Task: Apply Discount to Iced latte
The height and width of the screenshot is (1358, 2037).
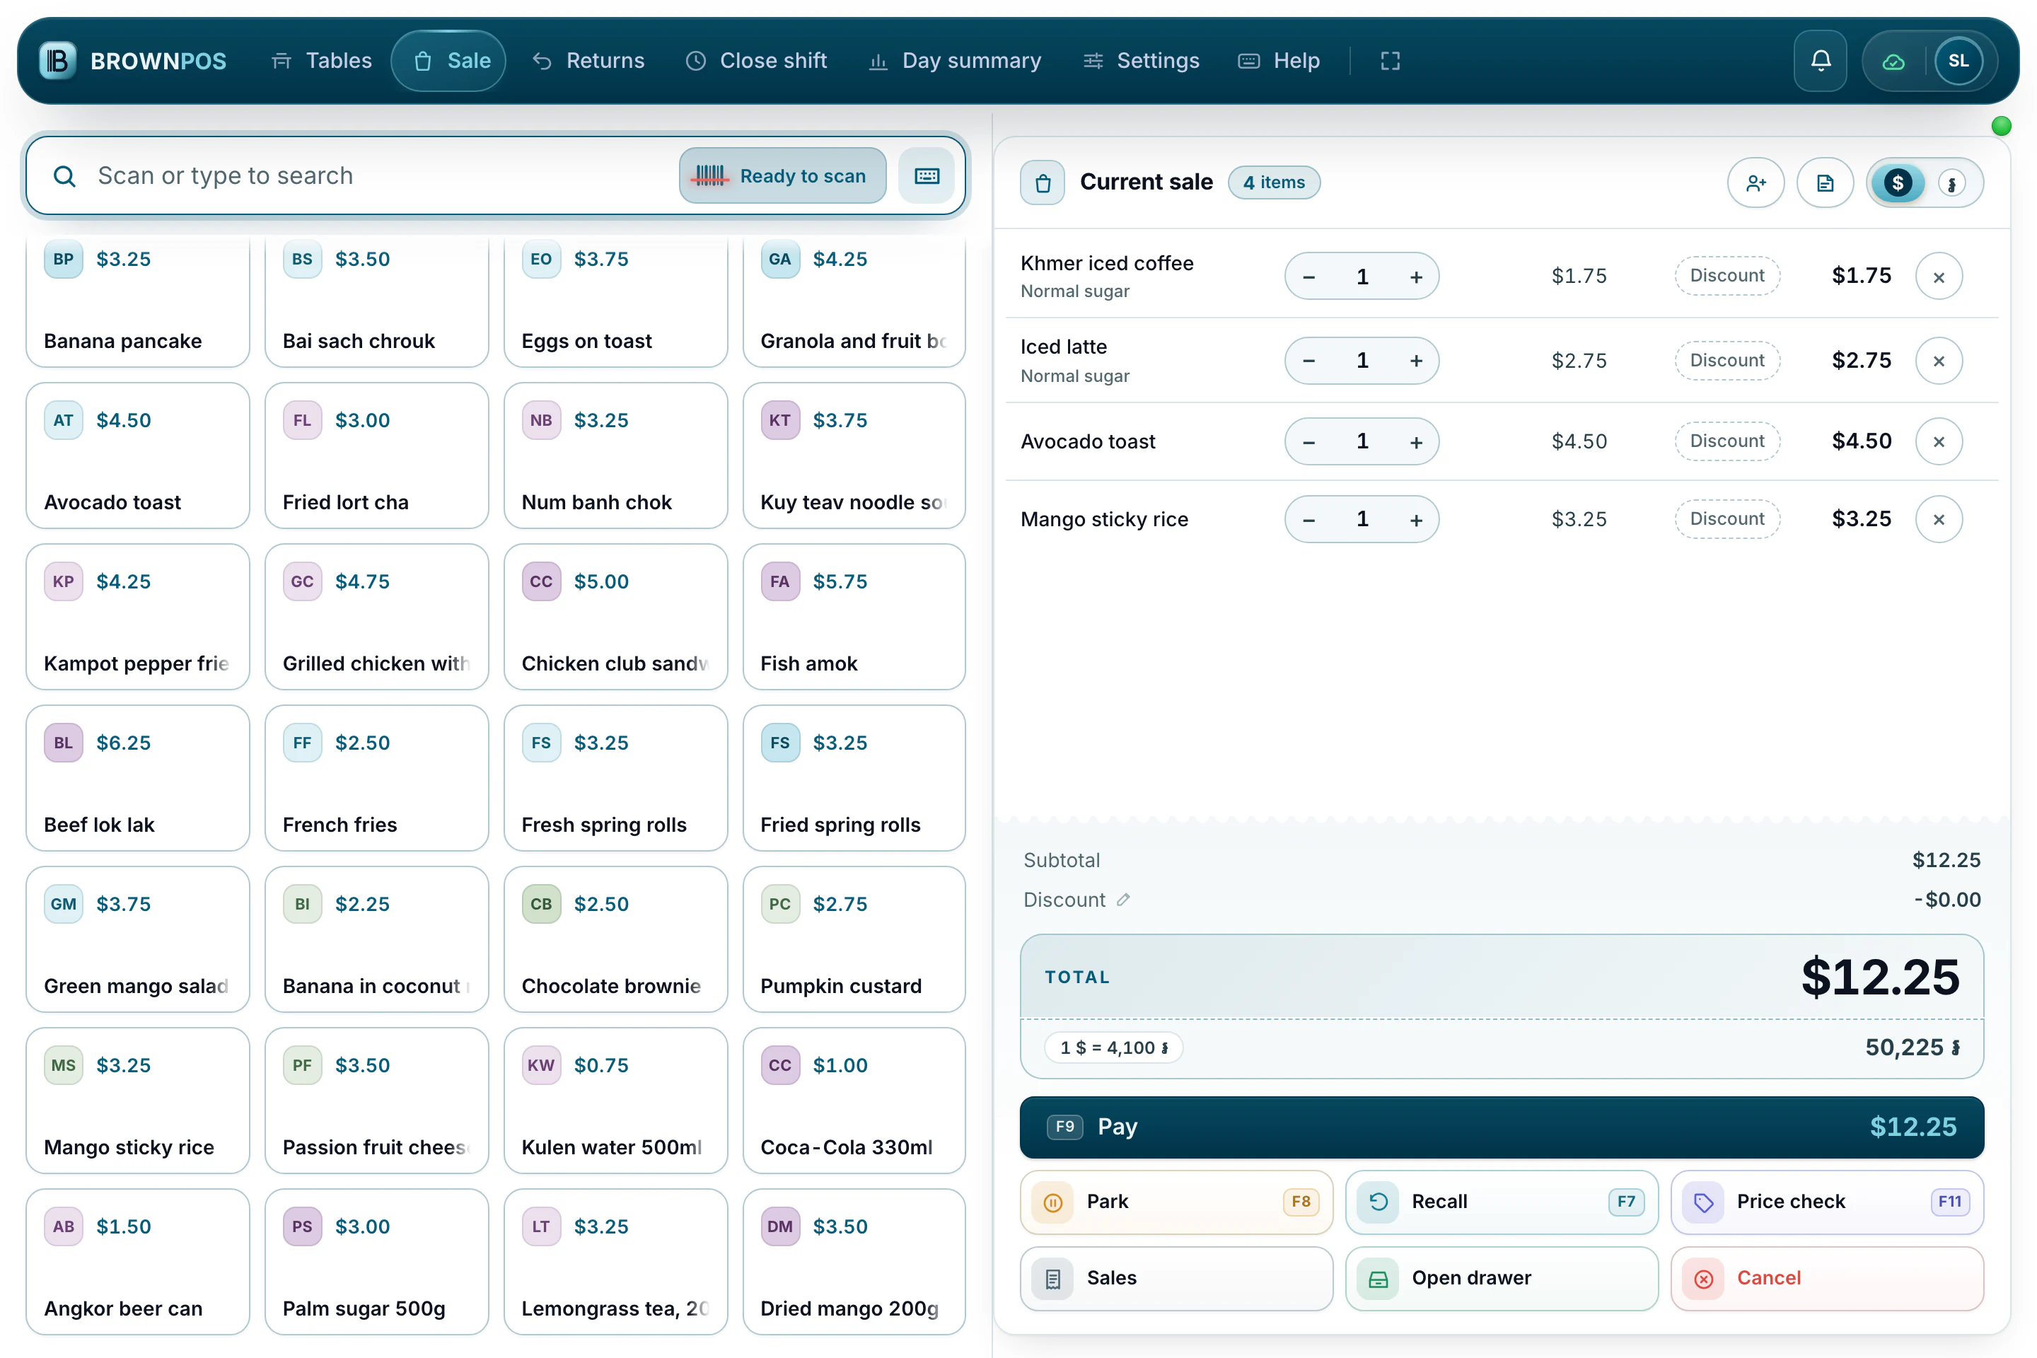Action: (1726, 360)
